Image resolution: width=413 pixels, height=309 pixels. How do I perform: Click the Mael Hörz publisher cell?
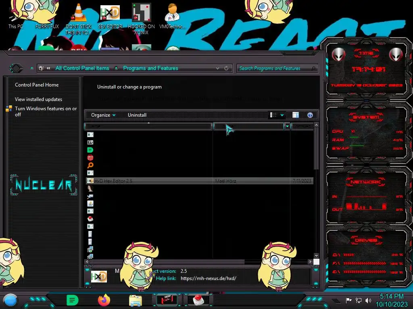[x=226, y=181]
